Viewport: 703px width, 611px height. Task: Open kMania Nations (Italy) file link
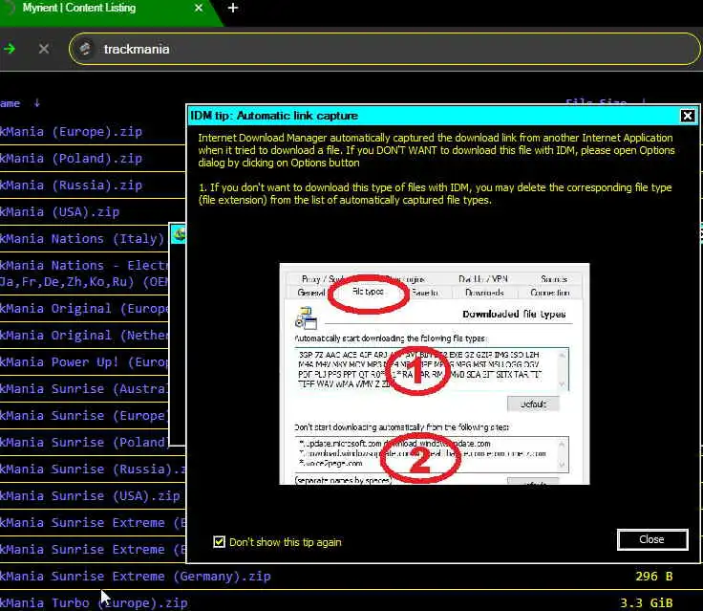82,238
